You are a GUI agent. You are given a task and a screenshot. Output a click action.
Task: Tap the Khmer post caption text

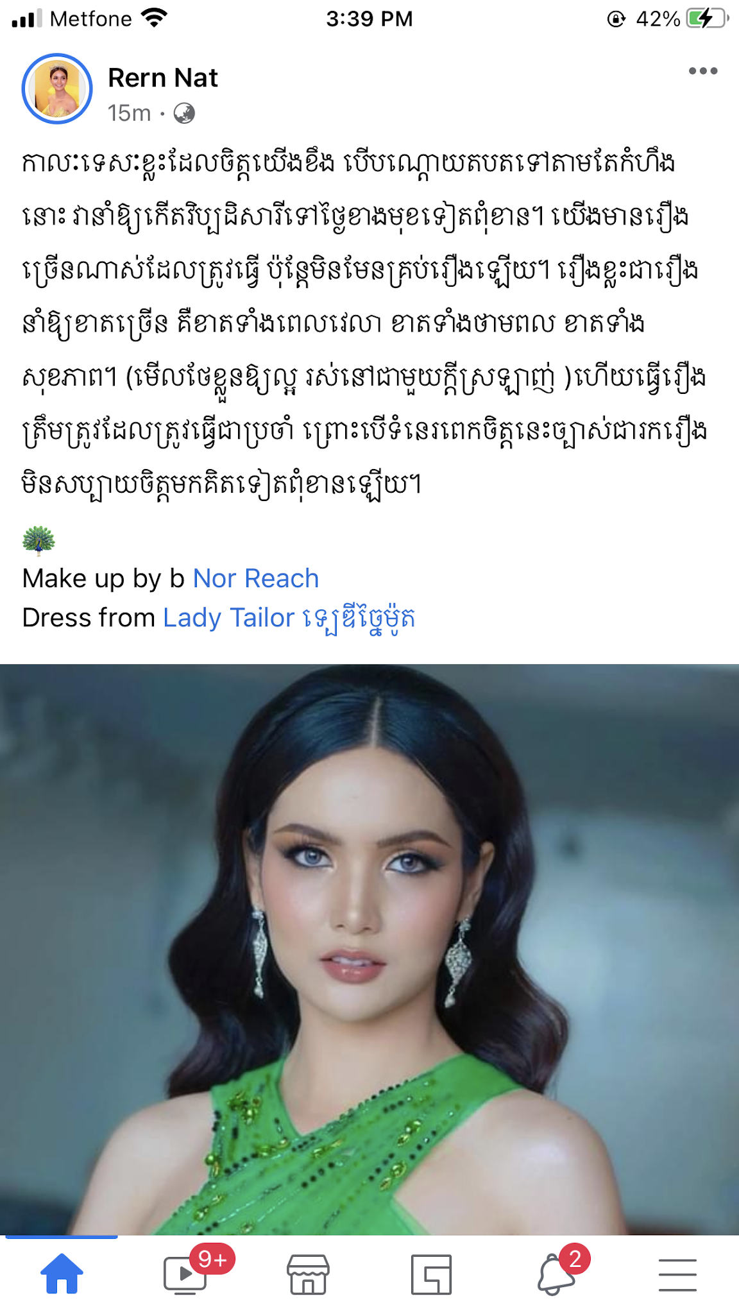[x=363, y=323]
